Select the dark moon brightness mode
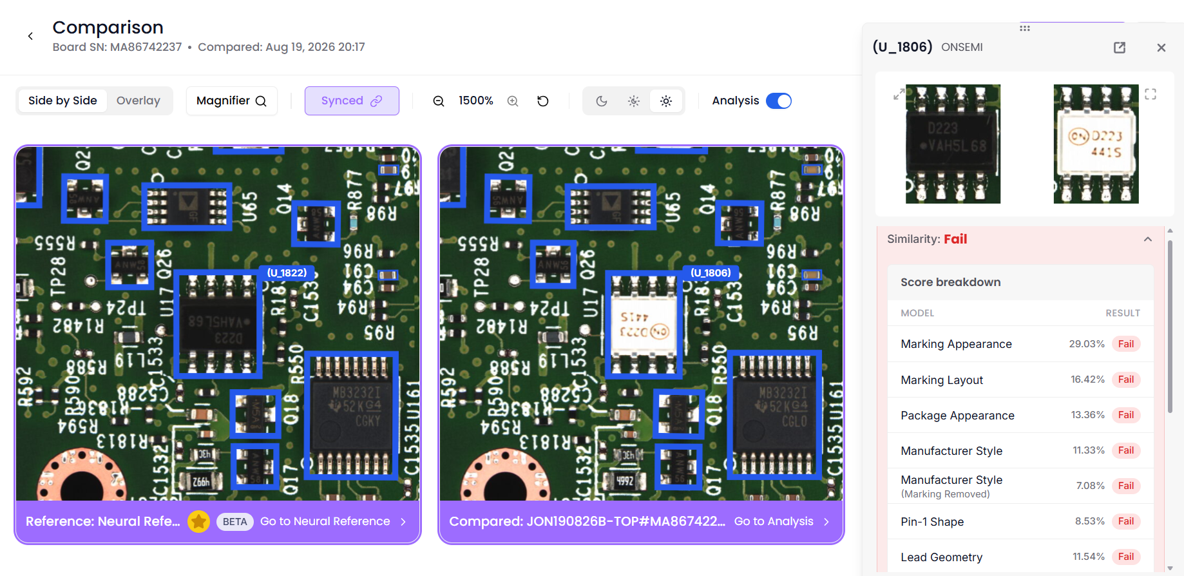This screenshot has width=1184, height=576. [x=602, y=101]
